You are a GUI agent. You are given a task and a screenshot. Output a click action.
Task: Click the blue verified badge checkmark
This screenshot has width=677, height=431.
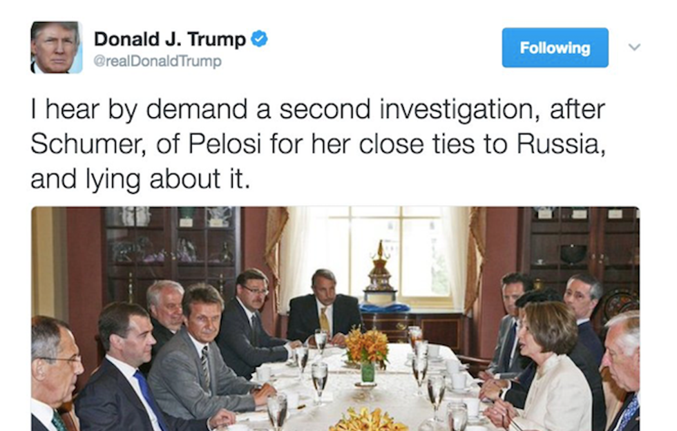click(258, 39)
